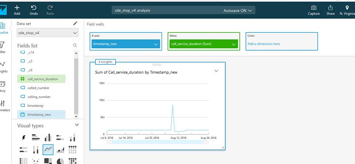Open the Filter sidebar tab
The image size is (355, 164).
pos(2,47)
